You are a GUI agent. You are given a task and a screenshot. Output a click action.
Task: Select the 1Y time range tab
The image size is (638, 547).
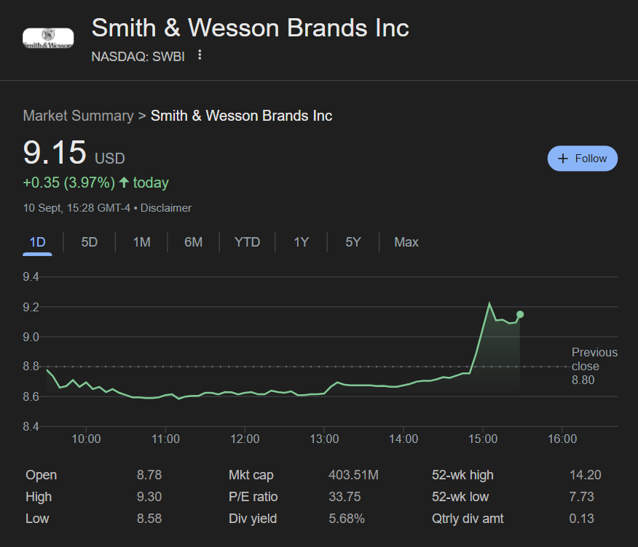[x=301, y=242]
